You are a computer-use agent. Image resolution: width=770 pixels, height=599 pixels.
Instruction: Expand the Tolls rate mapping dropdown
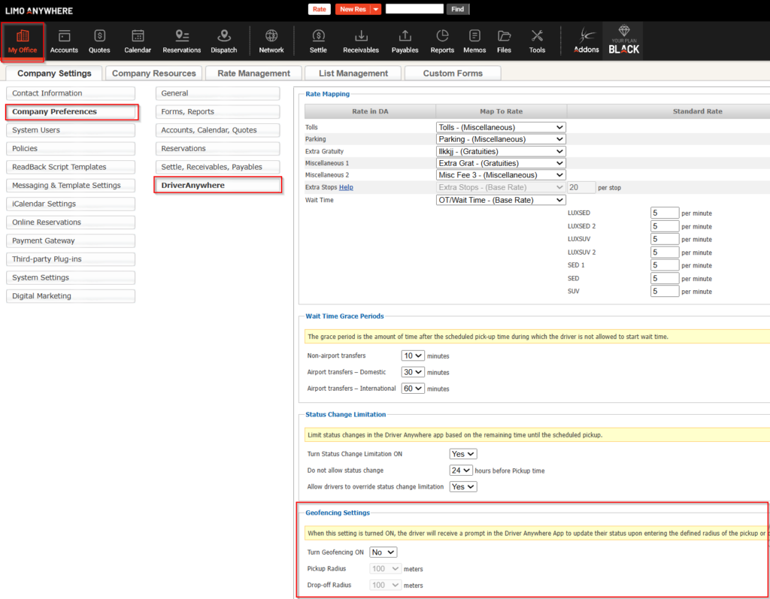point(500,128)
